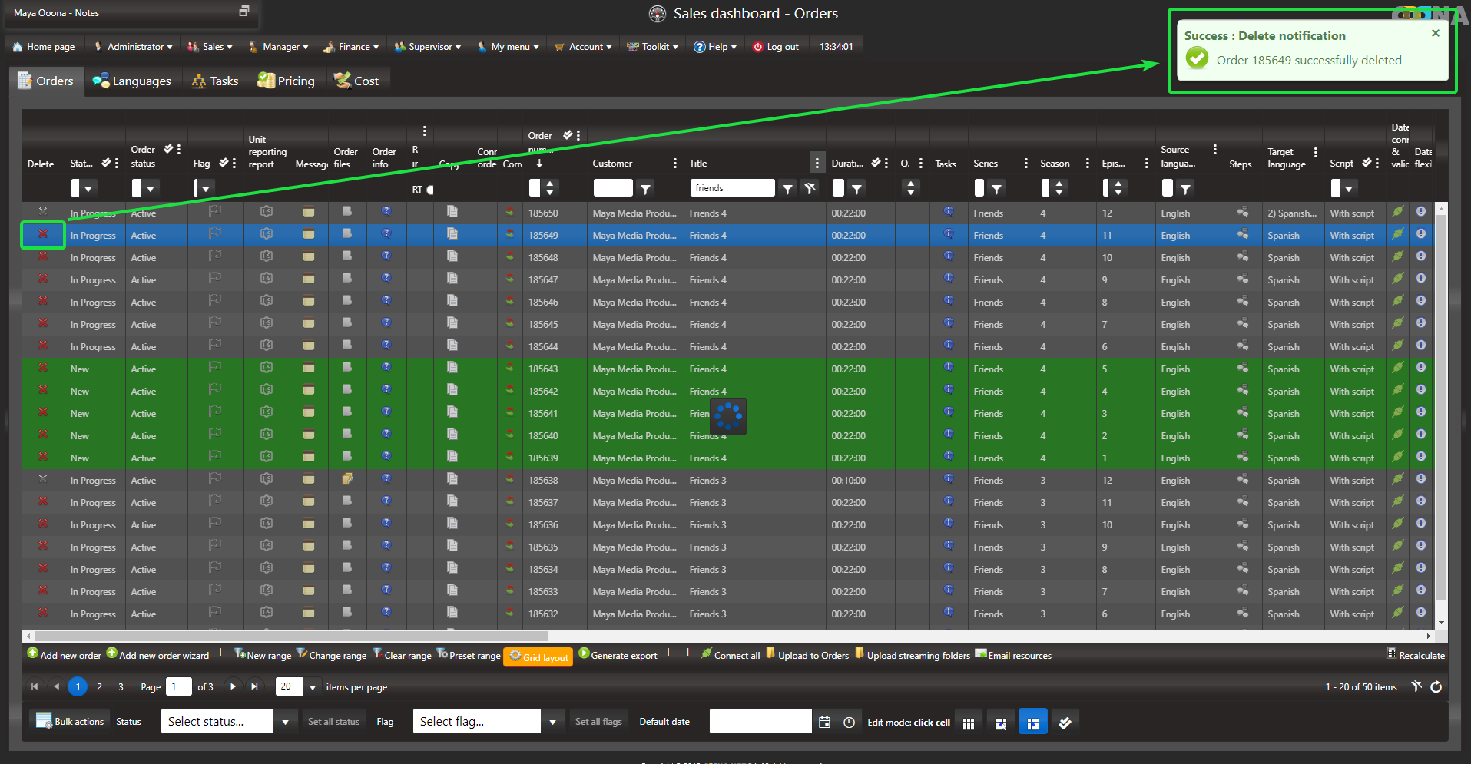This screenshot has width=1471, height=764.
Task: Click calendar icon next to Default date
Action: tap(825, 722)
